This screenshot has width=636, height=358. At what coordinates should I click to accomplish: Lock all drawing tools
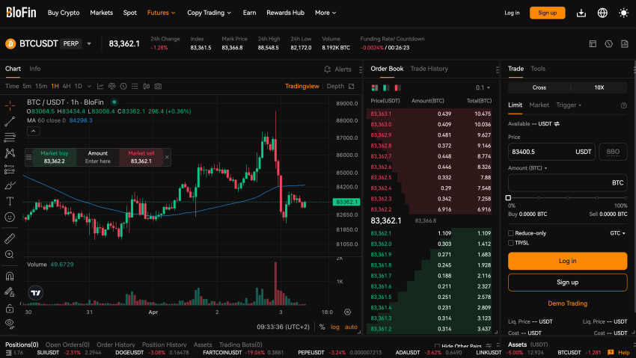(x=10, y=309)
